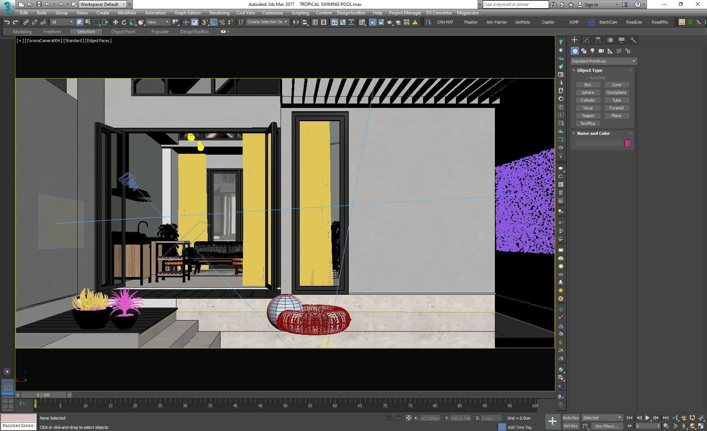This screenshot has height=431, width=707.
Task: Select the Move tool in main toolbar
Action: click(x=115, y=22)
